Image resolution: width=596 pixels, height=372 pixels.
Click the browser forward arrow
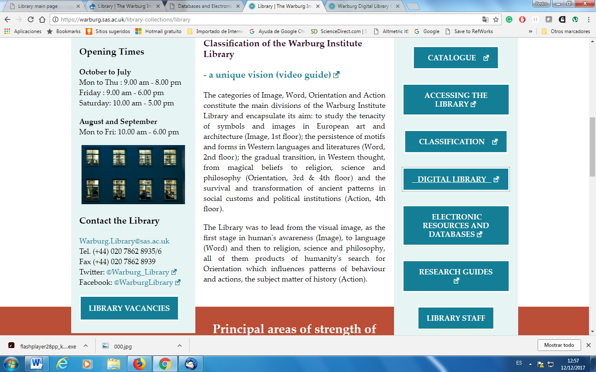coord(19,19)
